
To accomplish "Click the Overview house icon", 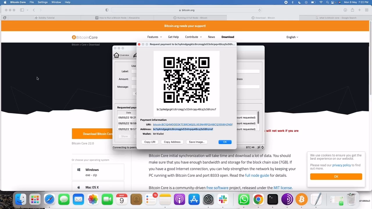I will click(x=117, y=55).
